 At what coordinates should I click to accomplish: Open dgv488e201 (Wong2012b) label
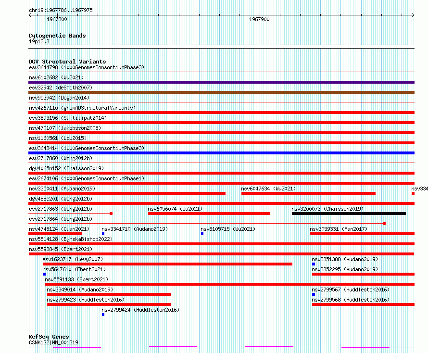[x=61, y=199]
